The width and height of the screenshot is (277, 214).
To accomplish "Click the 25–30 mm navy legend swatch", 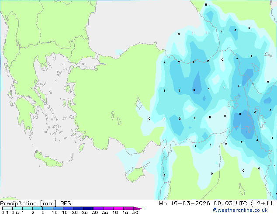I will click(88, 208).
